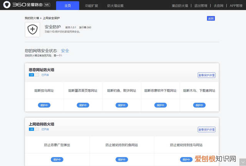Image resolution: width=246 pixels, height=166 pixels.
Task: Click the 防止被劫持到挂马网站 label
Action: pyautogui.click(x=186, y=145)
